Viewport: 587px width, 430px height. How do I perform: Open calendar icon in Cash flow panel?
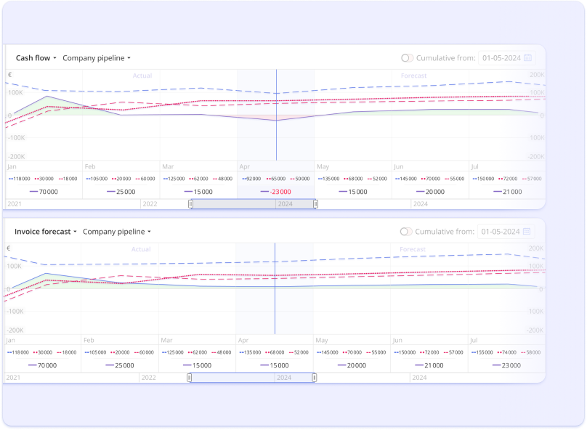click(528, 57)
